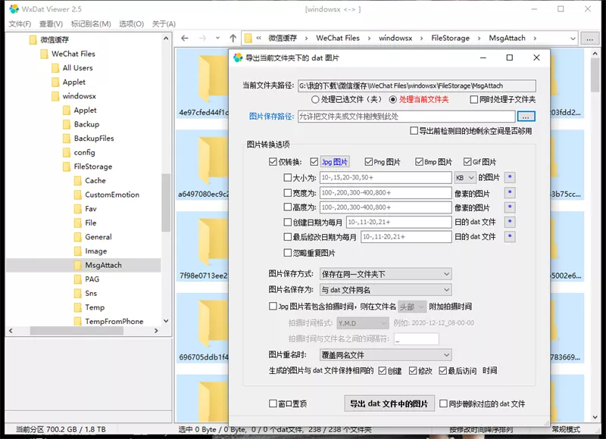
Task: Click star button for height filter
Action: pos(510,207)
